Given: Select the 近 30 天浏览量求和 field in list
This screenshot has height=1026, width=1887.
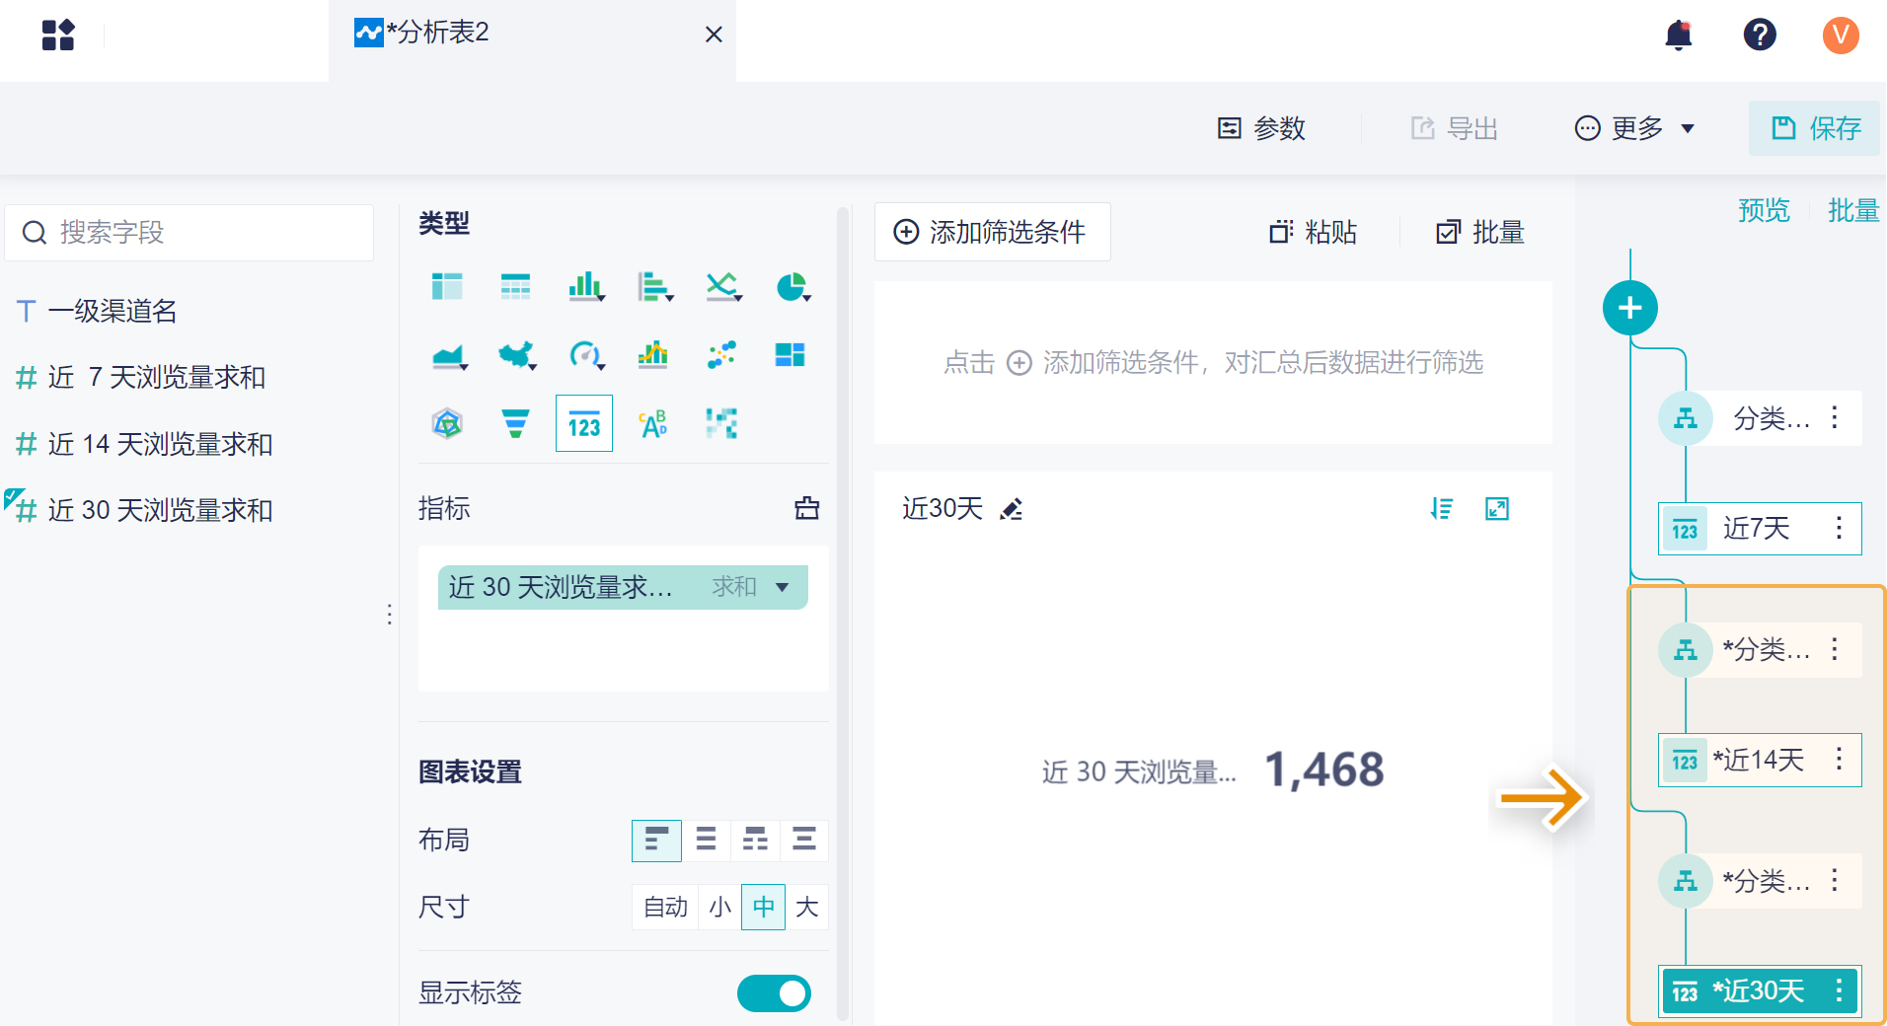Looking at the screenshot, I should [x=142, y=510].
